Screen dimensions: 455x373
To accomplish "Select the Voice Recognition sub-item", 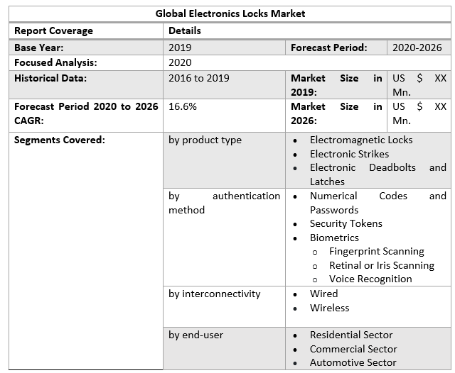I will point(370,279).
